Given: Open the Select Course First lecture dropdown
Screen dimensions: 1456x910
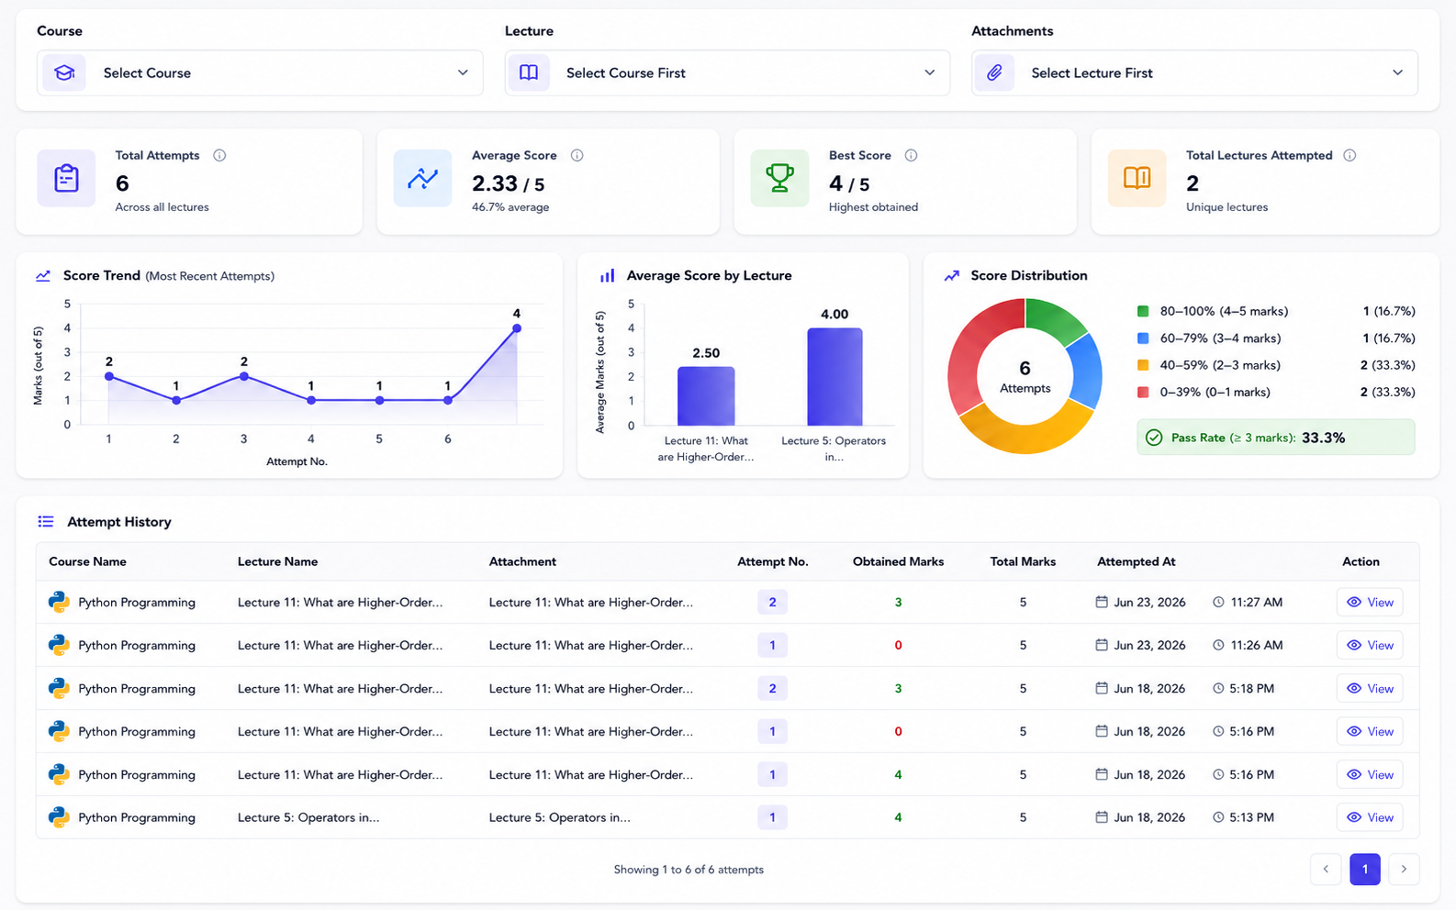Looking at the screenshot, I should (727, 72).
